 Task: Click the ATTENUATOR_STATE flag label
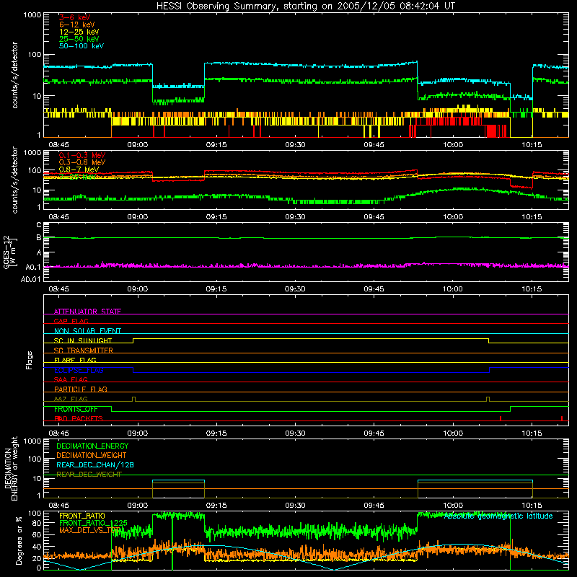pyautogui.click(x=87, y=312)
